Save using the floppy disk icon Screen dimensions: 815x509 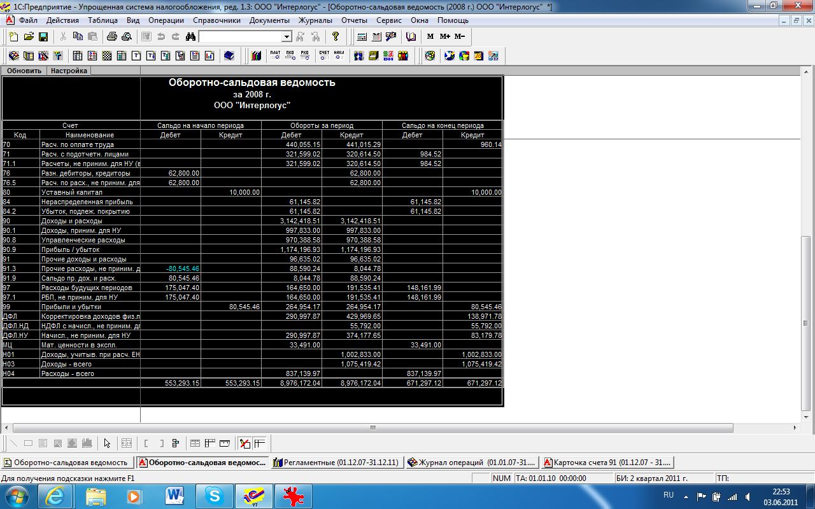click(x=43, y=37)
